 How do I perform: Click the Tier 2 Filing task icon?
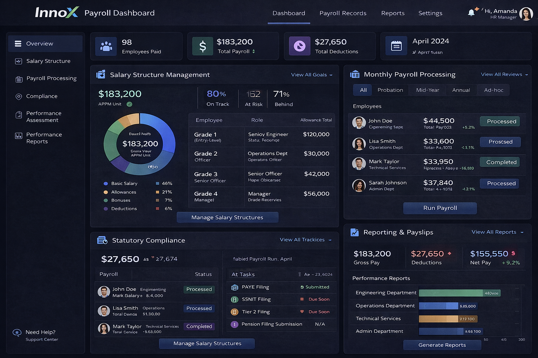click(235, 312)
